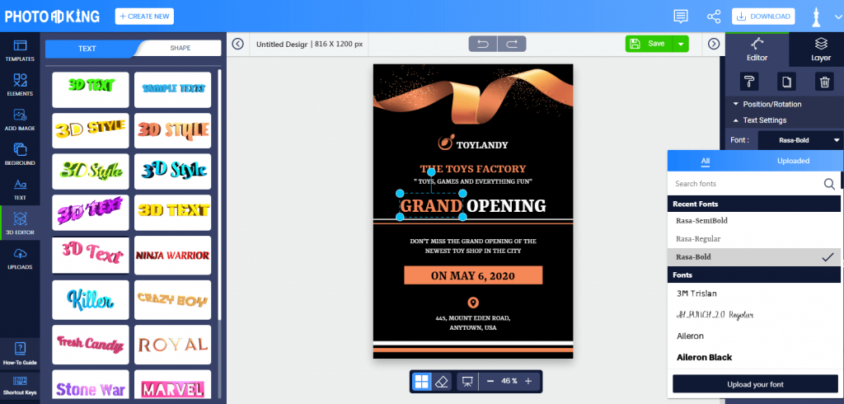
Task: Open the Rasa-Bold font dropdown
Action: click(799, 140)
